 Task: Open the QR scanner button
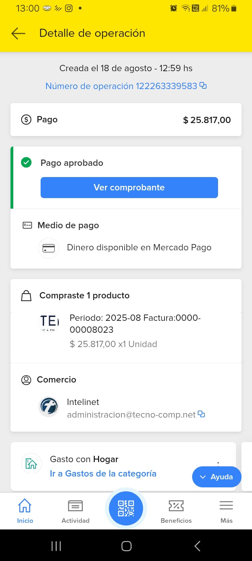(x=126, y=508)
